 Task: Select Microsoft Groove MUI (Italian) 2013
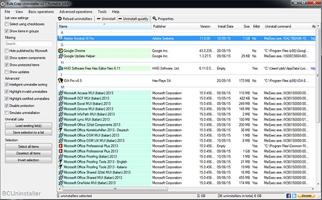pyautogui.click(x=186, y=109)
